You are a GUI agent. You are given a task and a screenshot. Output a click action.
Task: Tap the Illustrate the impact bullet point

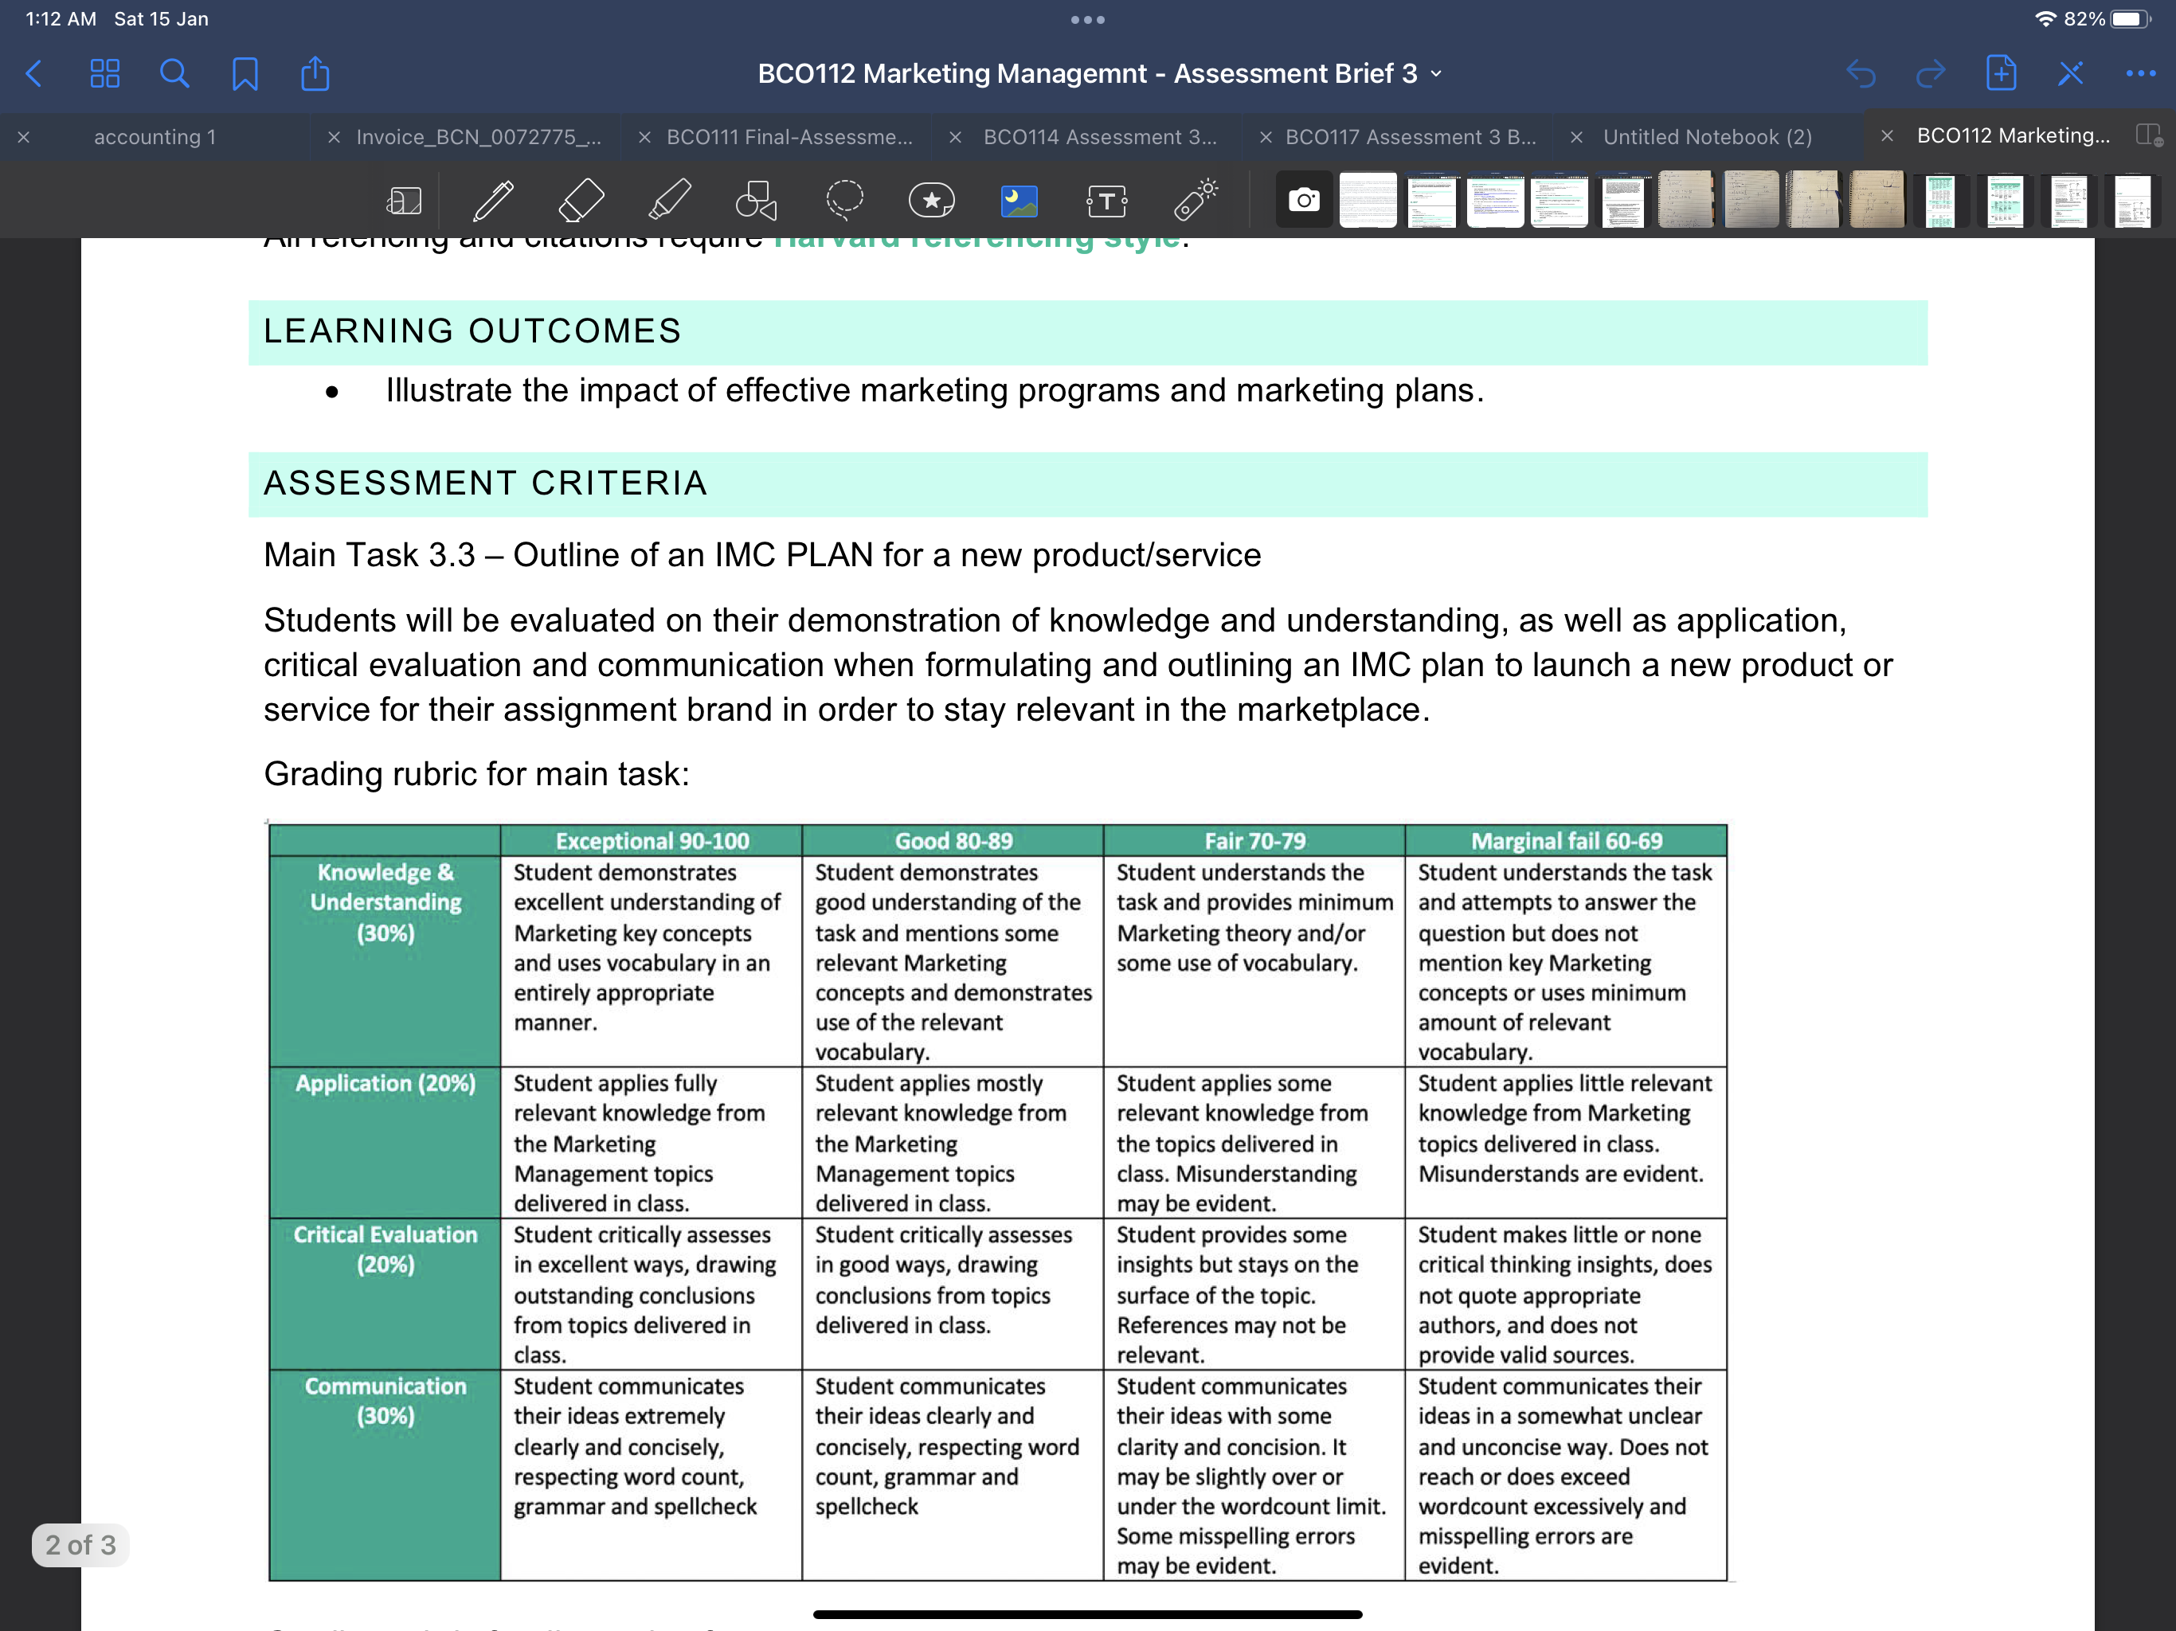[934, 390]
